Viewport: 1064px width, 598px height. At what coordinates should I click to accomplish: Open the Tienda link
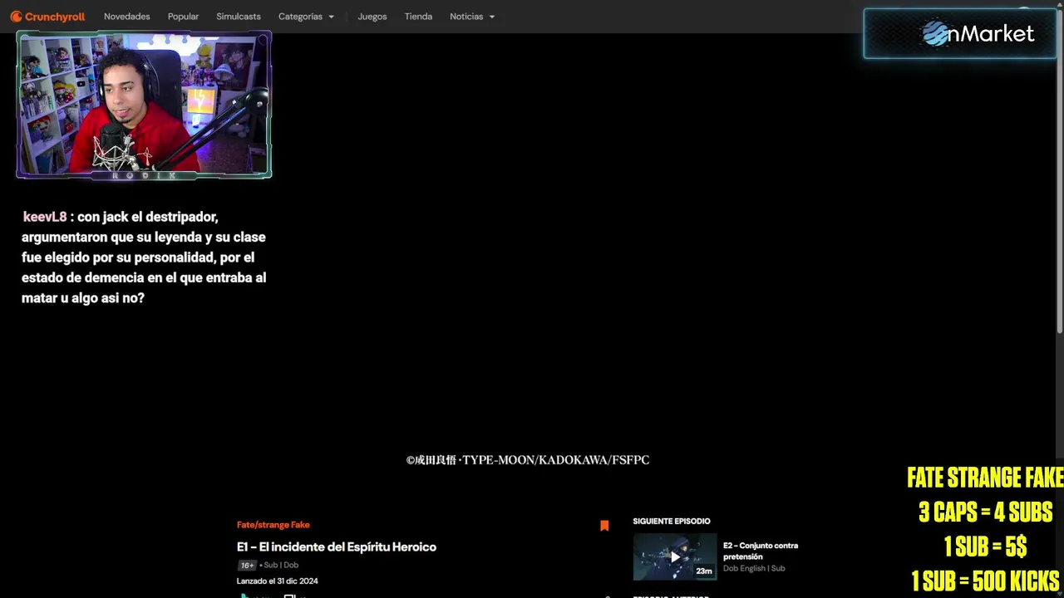point(418,17)
